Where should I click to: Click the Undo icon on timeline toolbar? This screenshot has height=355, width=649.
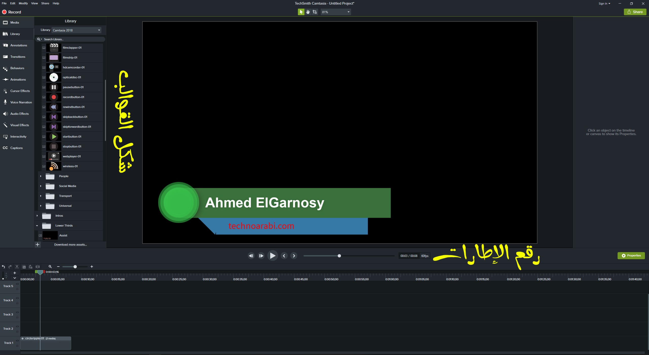pyautogui.click(x=3, y=267)
